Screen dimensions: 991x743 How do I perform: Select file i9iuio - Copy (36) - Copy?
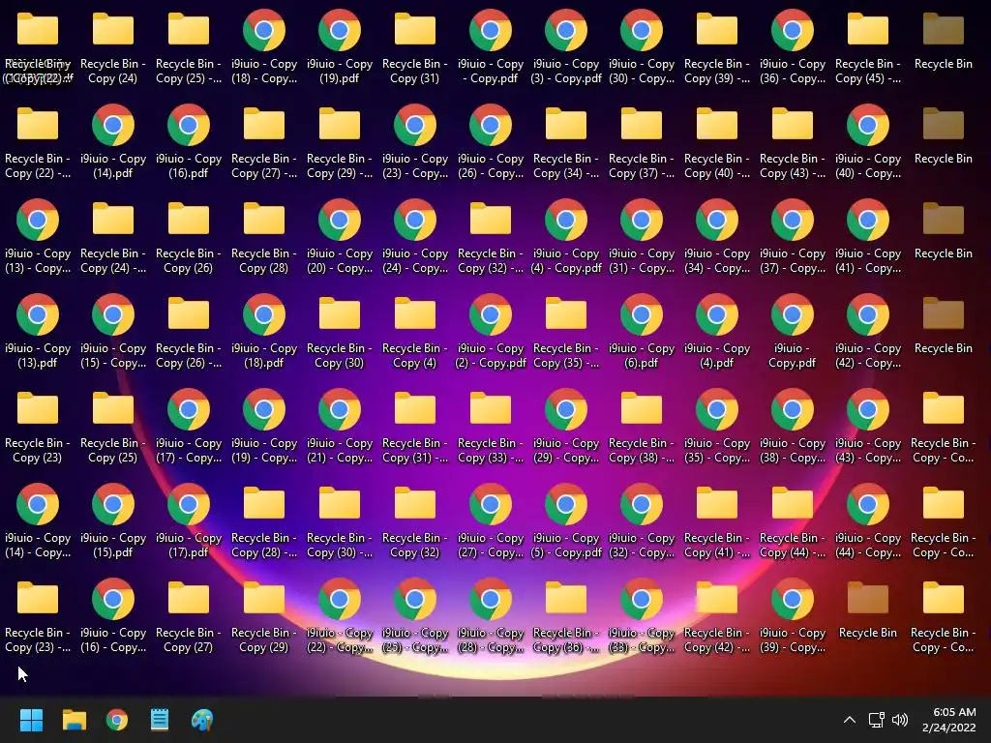pos(793,47)
